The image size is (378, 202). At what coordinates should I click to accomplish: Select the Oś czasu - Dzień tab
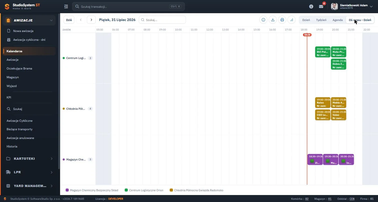(360, 20)
